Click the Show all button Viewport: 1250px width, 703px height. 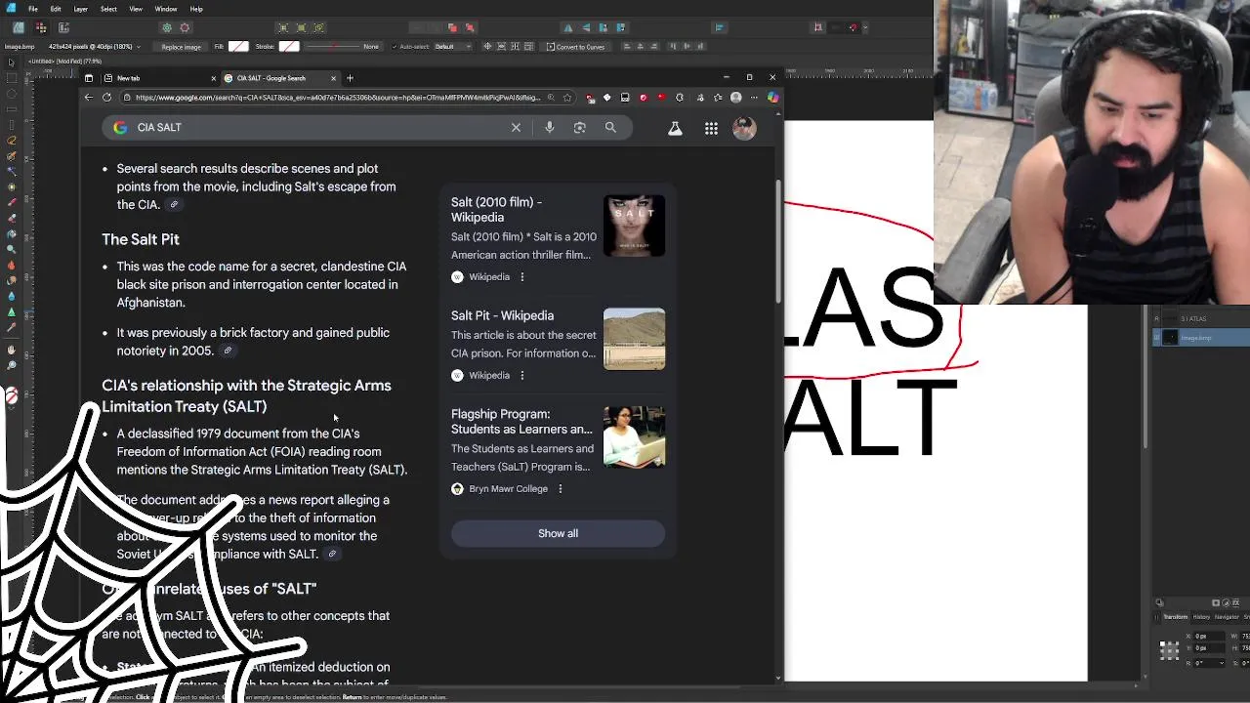(x=558, y=533)
